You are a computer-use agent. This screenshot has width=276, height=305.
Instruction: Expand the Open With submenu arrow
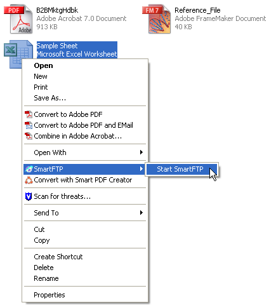(141, 152)
